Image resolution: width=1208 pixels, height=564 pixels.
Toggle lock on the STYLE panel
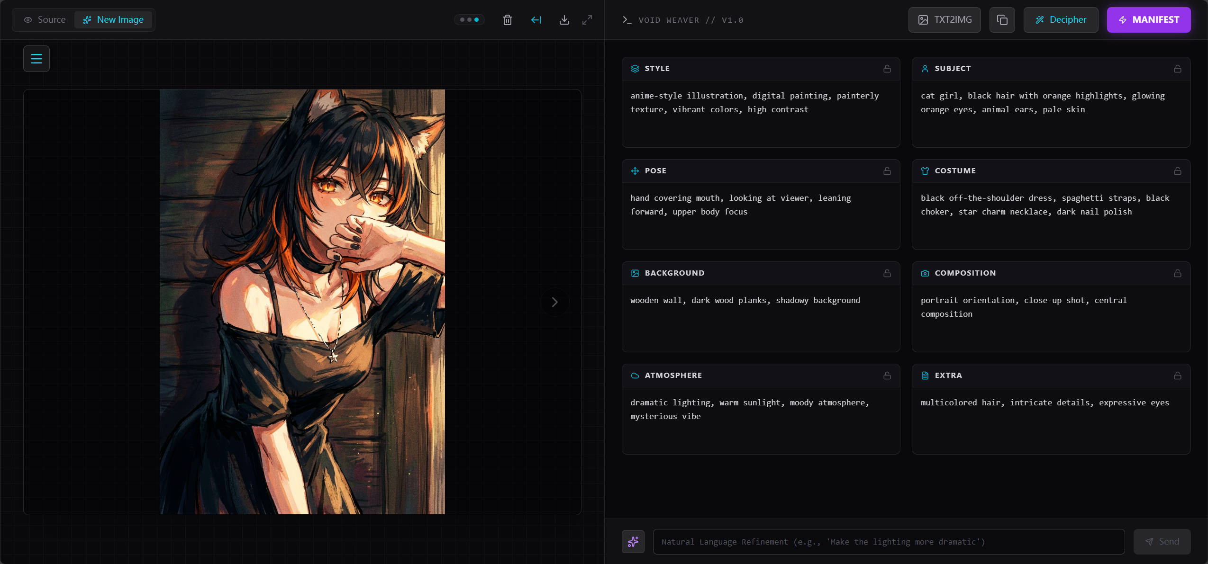pyautogui.click(x=887, y=69)
